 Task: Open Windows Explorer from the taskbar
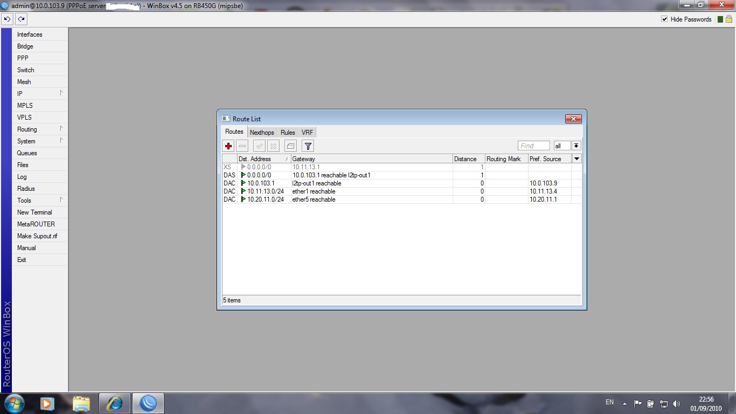(x=81, y=403)
